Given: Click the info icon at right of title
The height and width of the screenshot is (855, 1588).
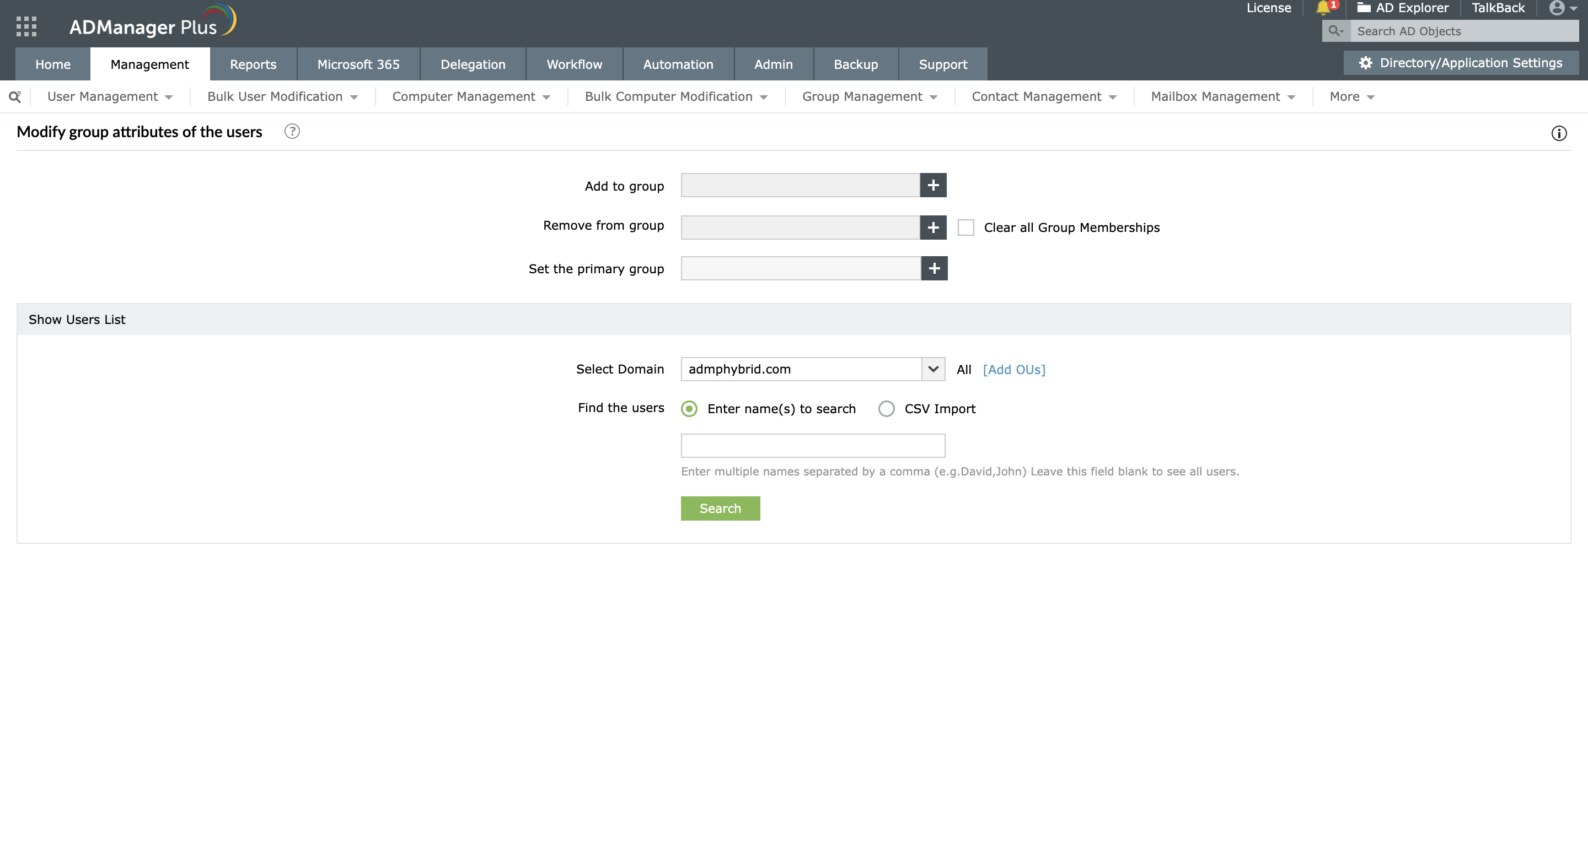Looking at the screenshot, I should [1558, 134].
